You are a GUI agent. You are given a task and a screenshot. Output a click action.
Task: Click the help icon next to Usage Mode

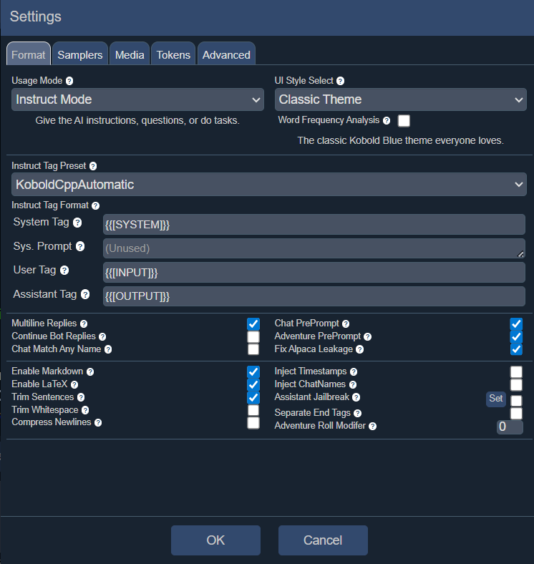coord(69,82)
